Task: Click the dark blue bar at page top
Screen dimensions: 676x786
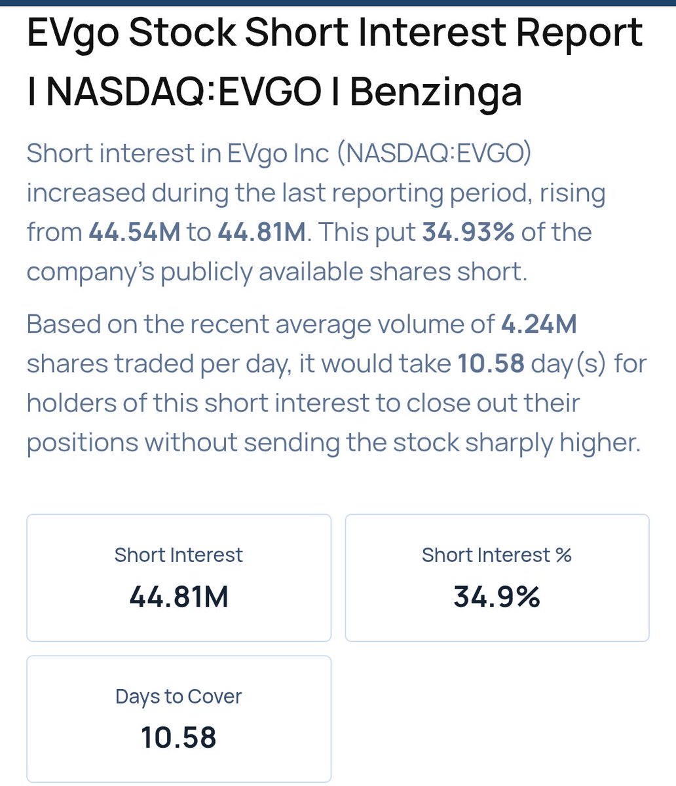Action: [338, 2]
